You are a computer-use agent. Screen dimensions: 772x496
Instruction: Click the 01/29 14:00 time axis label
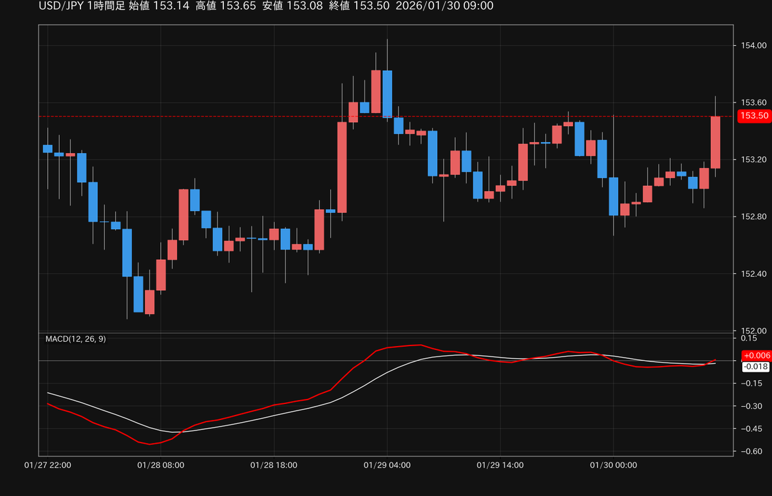click(500, 465)
